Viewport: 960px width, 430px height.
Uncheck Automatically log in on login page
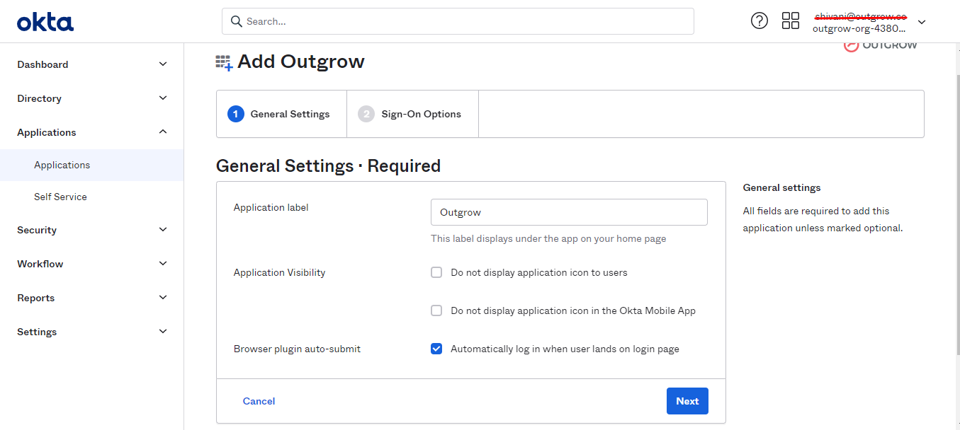pyautogui.click(x=436, y=349)
